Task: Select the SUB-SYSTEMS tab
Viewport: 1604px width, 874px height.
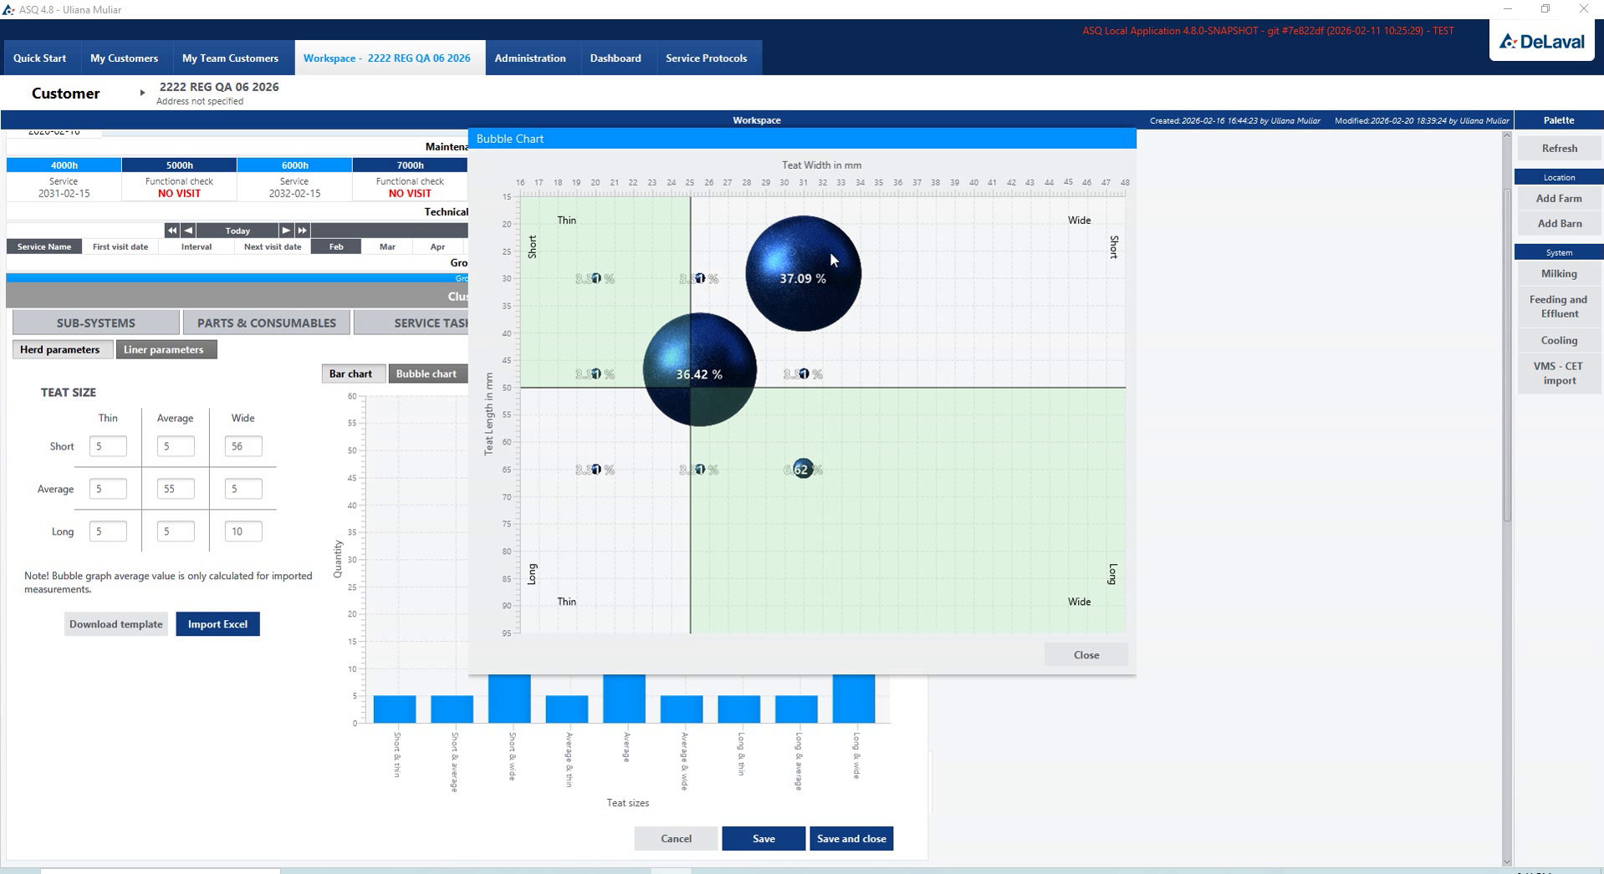Action: tap(96, 323)
